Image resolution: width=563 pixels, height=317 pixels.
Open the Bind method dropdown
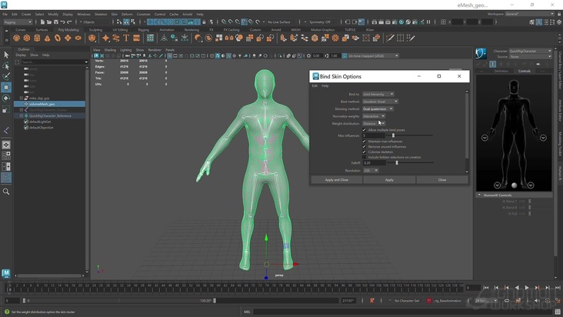click(380, 102)
